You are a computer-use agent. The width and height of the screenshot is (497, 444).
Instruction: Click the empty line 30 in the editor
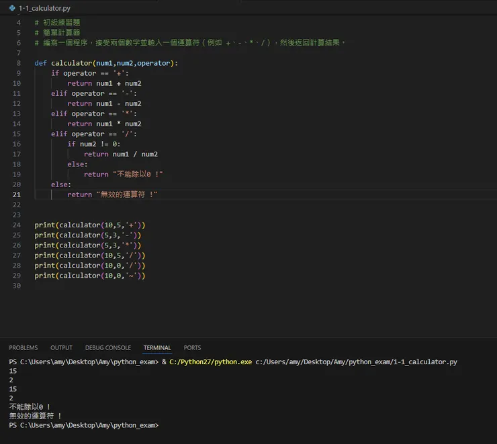(x=134, y=286)
